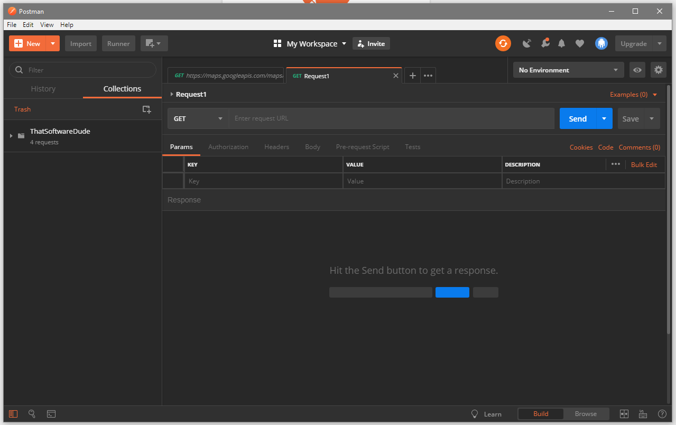Select the Body tab
The width and height of the screenshot is (676, 425).
[x=313, y=147]
